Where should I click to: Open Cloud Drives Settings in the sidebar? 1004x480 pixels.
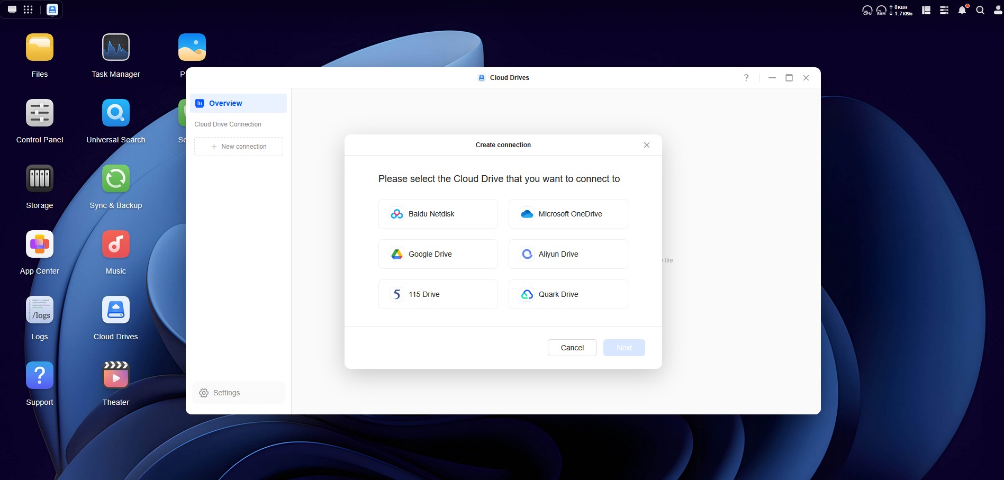pos(238,393)
